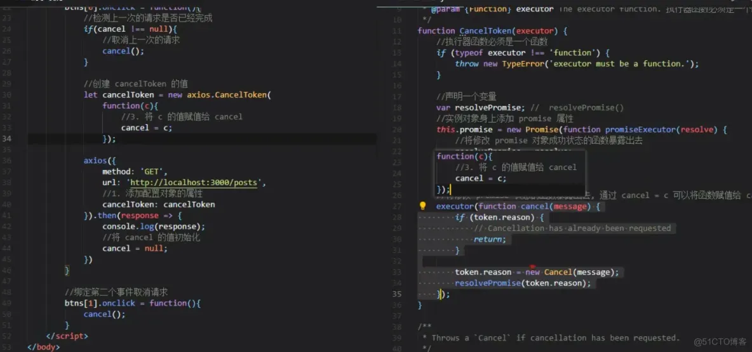752x352 pixels.
Task: Click comment '//执行器函数必须是一个函数'
Action: click(x=492, y=42)
